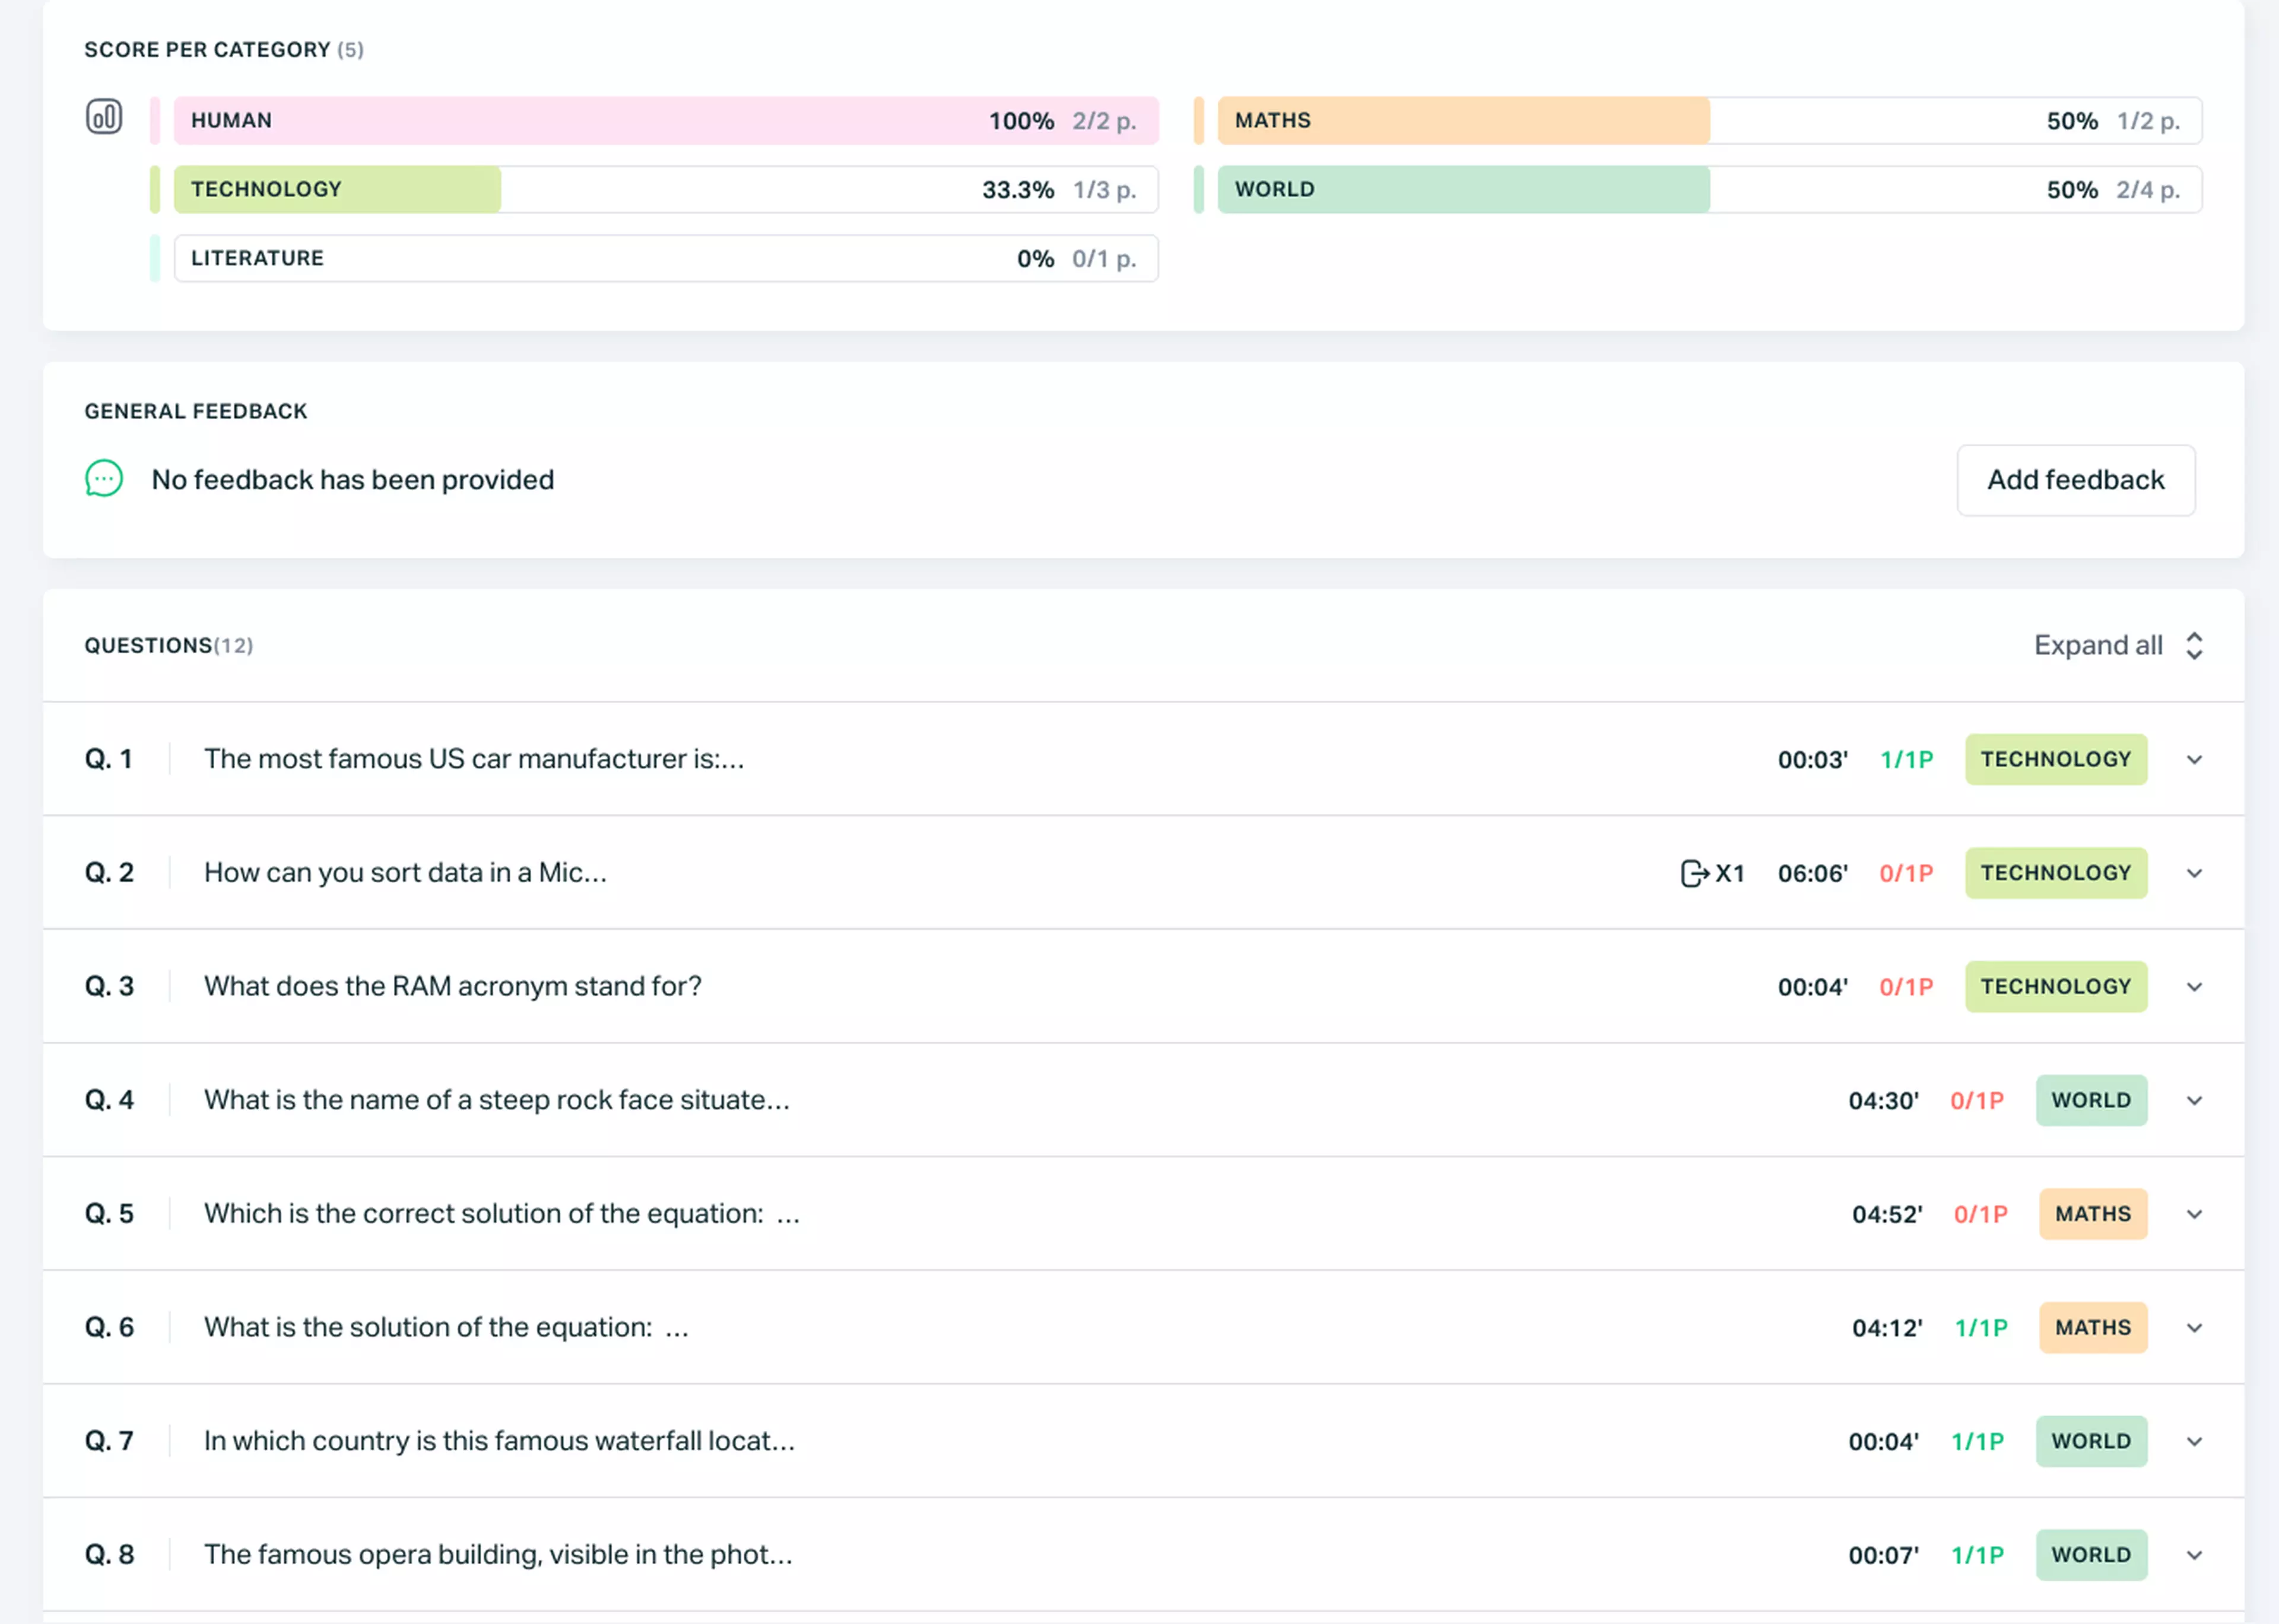
Task: Expand Question 8 opera building question
Action: [2194, 1555]
